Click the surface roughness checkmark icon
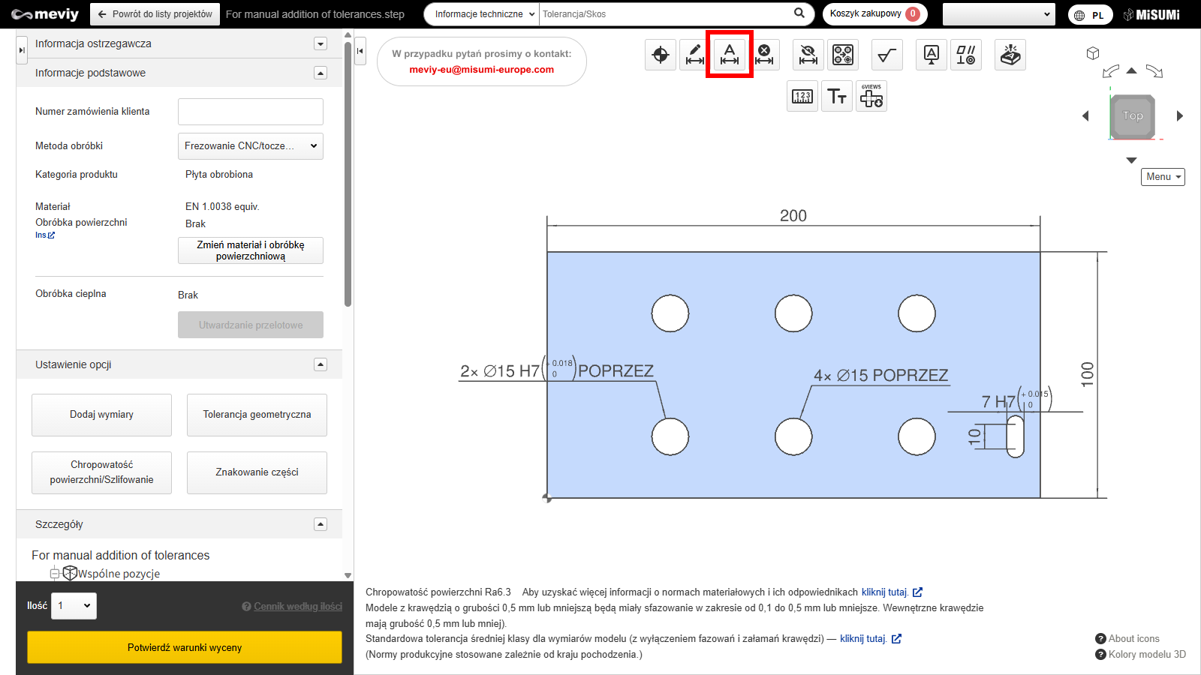The width and height of the screenshot is (1201, 675). 887,55
